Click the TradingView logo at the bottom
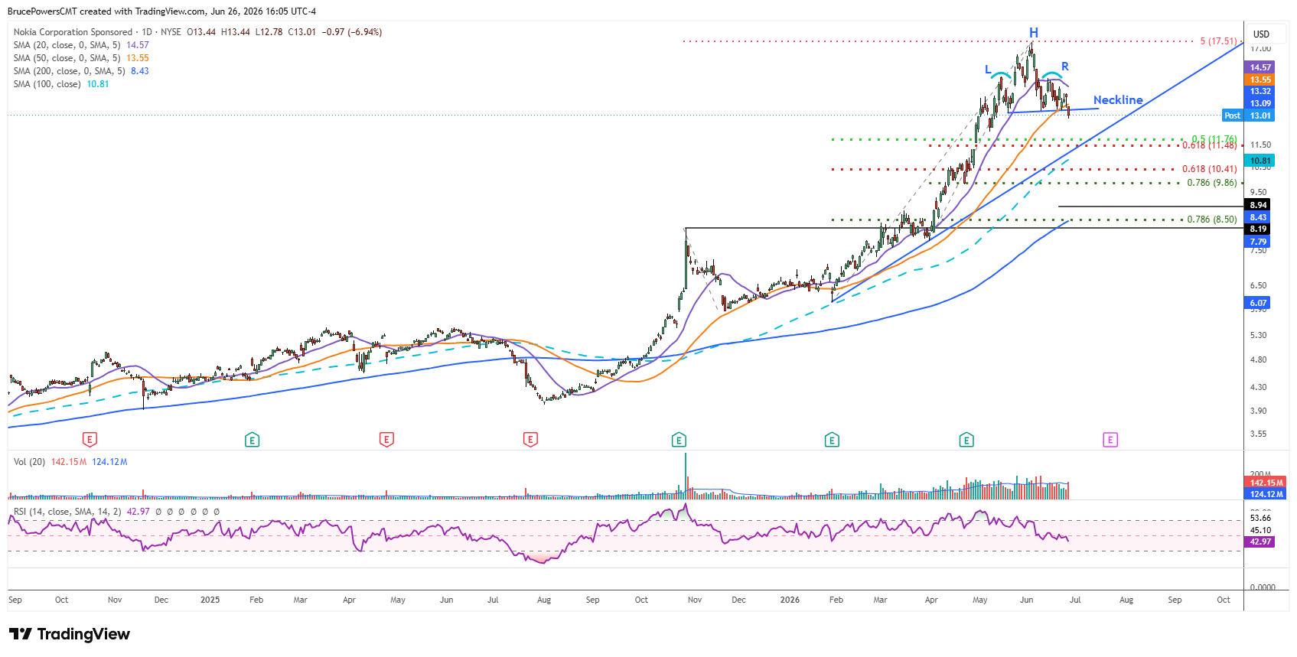The height and width of the screenshot is (657, 1297). pyautogui.click(x=70, y=634)
